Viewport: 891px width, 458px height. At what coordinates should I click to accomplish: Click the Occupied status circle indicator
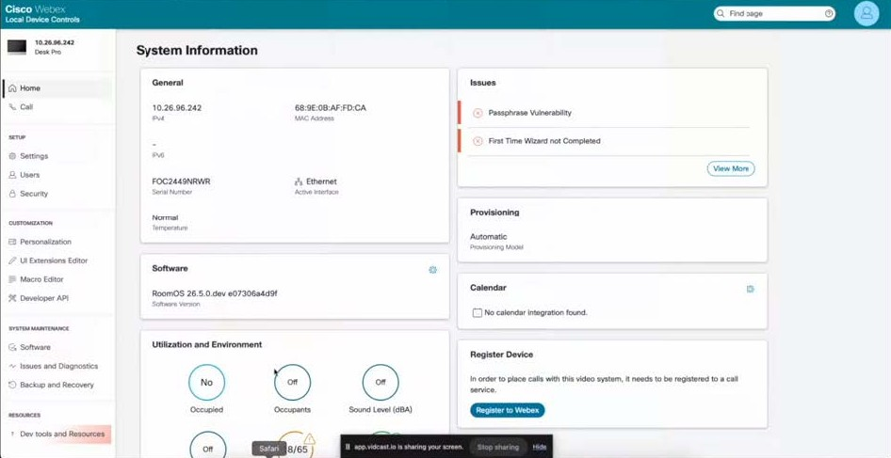click(x=206, y=382)
